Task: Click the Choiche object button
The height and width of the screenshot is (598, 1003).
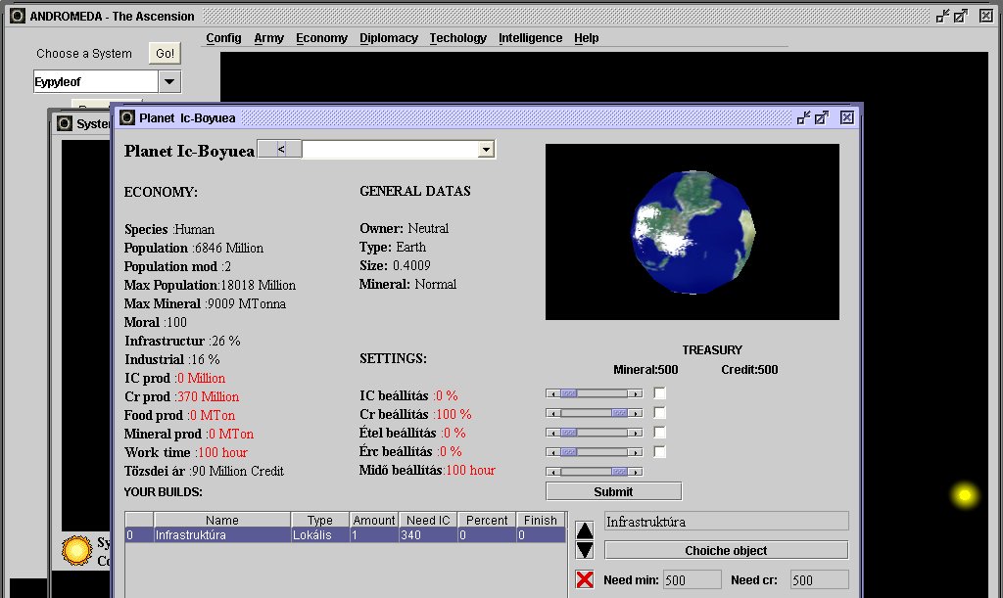Action: coord(726,550)
